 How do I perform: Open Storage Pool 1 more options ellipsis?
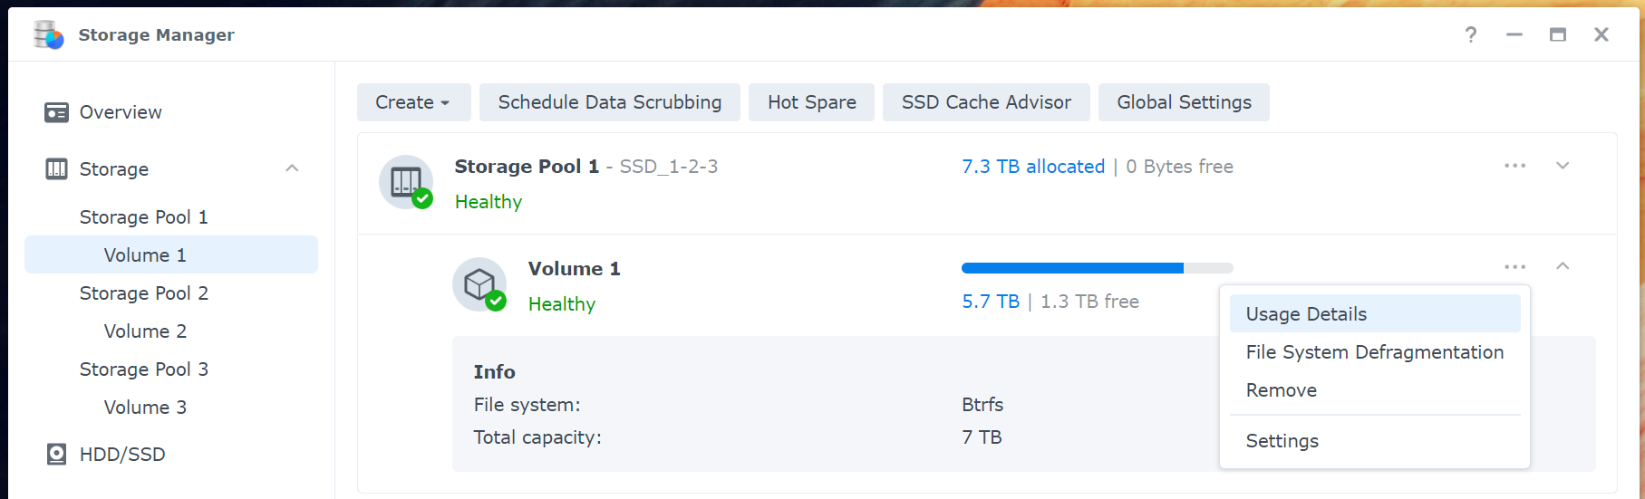(x=1515, y=166)
